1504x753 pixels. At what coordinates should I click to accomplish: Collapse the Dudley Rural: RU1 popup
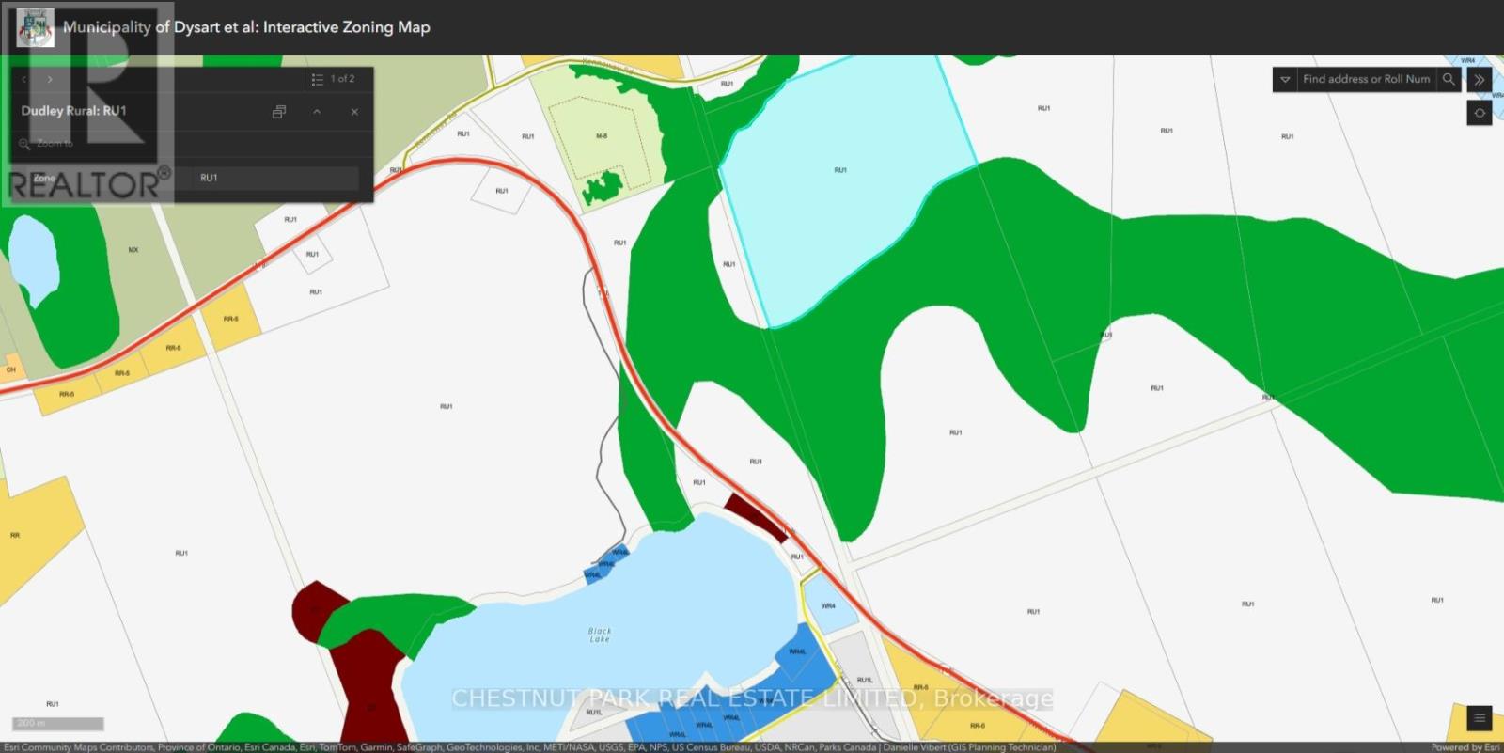317,112
